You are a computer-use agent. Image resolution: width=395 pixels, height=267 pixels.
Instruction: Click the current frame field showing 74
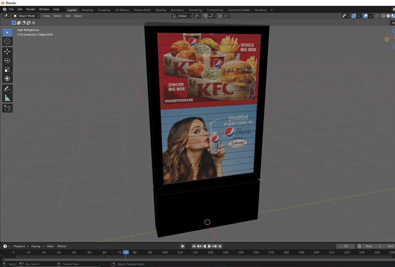point(346,246)
